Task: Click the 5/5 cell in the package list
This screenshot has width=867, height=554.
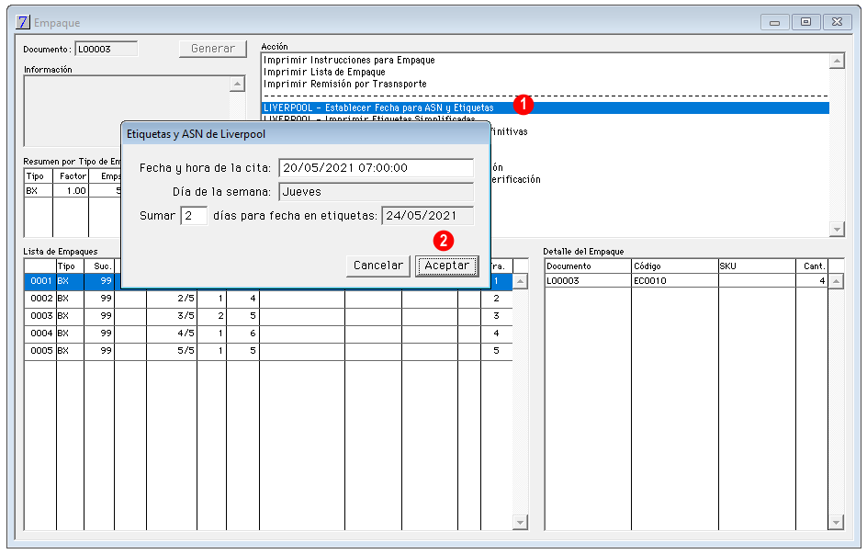Action: [172, 351]
